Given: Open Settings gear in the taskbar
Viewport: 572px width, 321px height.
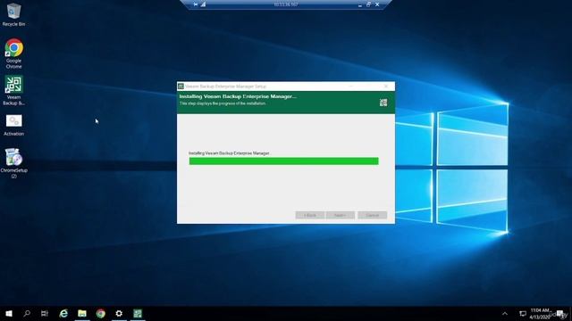Looking at the screenshot, I should [119, 313].
